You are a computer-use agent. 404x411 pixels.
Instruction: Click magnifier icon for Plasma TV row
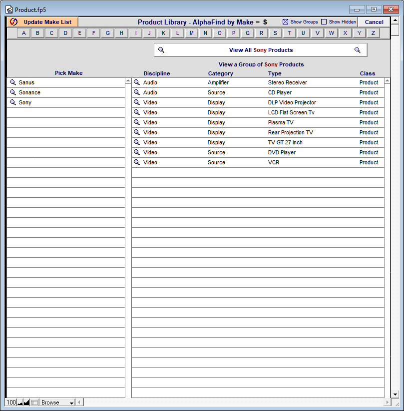pyautogui.click(x=137, y=122)
